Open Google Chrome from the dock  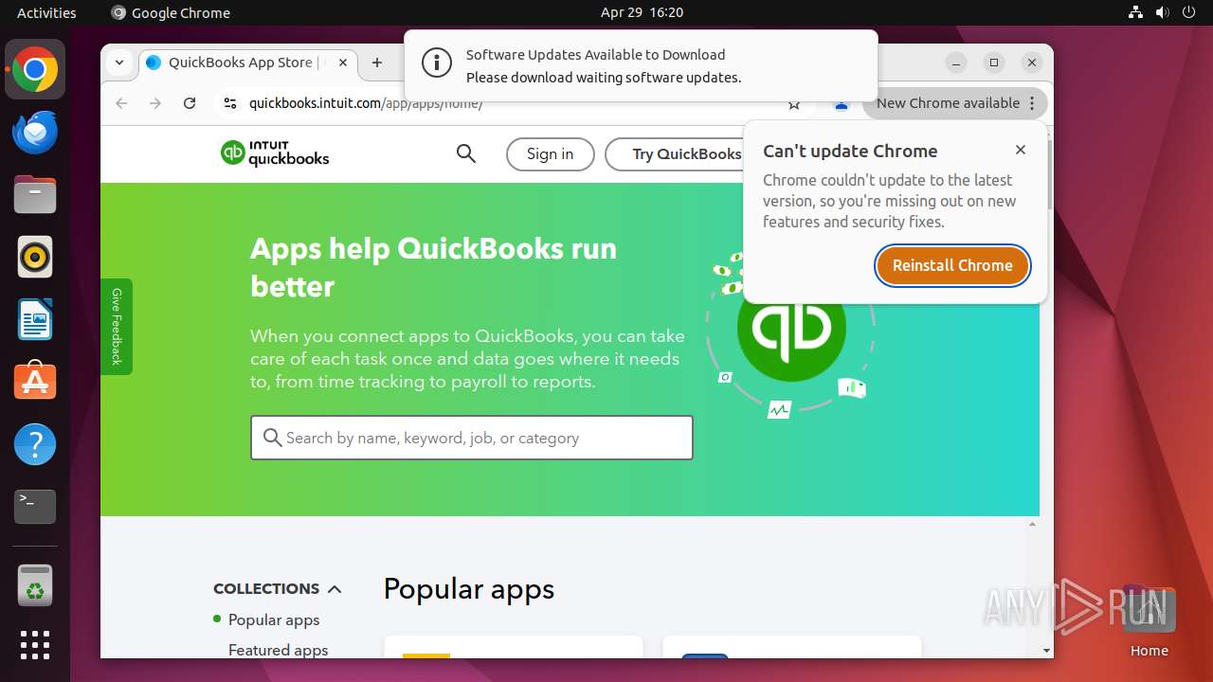35,70
